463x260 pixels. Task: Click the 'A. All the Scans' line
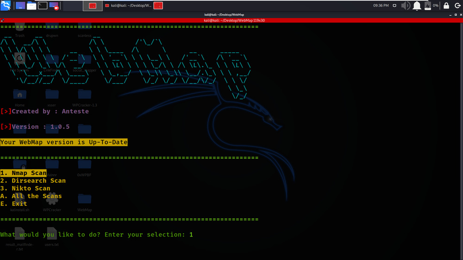pos(31,196)
